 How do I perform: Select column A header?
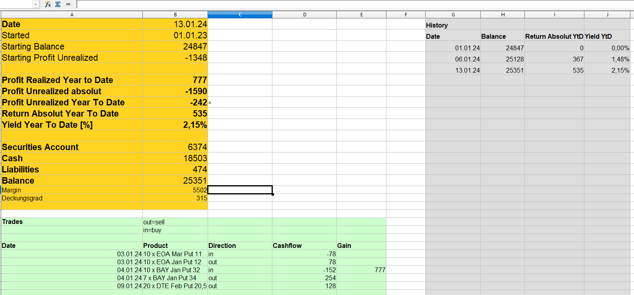click(72, 15)
